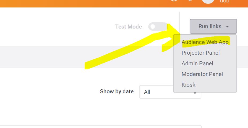The width and height of the screenshot is (248, 128).
Task: Click the Test Mode label text
Action: click(x=128, y=27)
